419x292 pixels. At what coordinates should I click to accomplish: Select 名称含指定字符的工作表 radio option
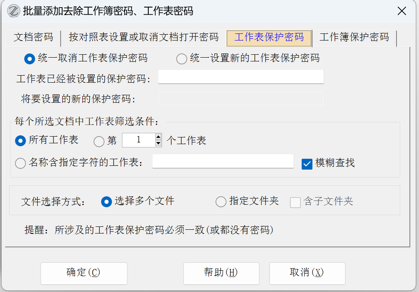(x=20, y=163)
